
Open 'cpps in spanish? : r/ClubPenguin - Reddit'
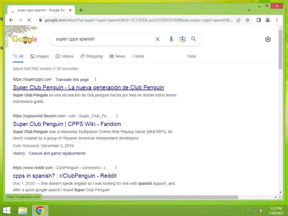pyautogui.click(x=65, y=176)
